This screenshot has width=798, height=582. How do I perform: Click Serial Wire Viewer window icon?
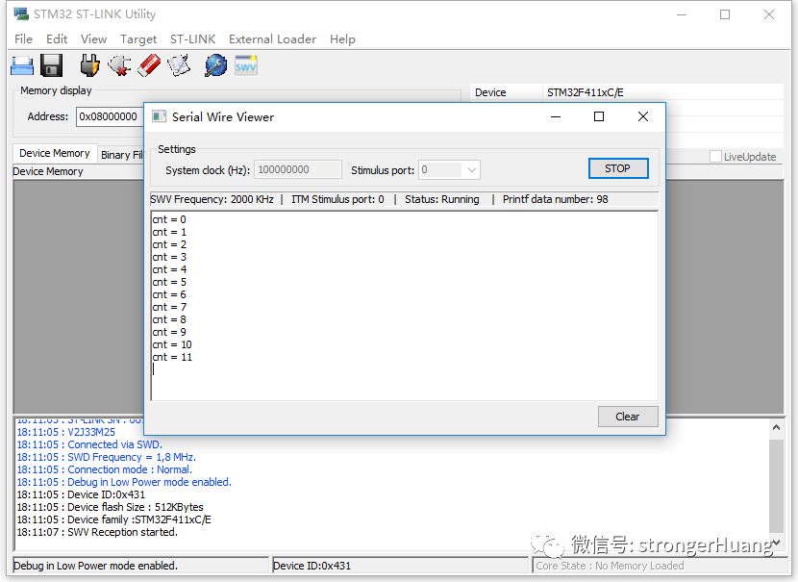(160, 116)
